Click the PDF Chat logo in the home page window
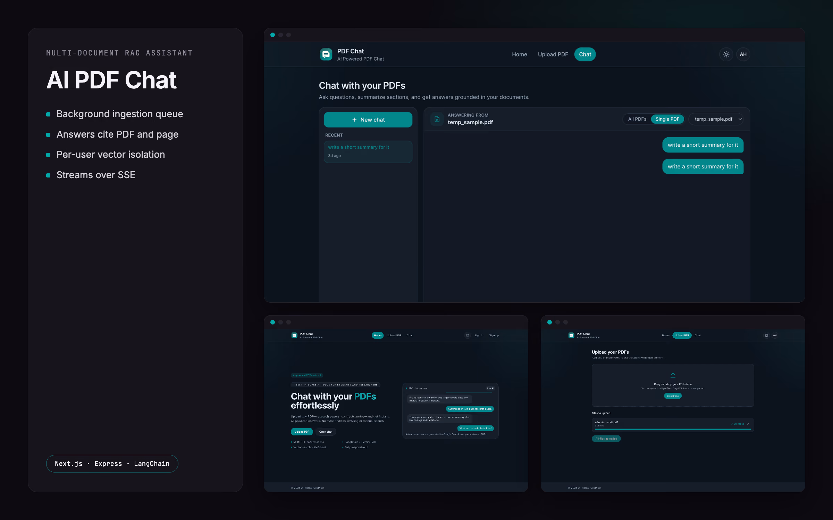Viewport: 833px width, 520px height. (294, 335)
